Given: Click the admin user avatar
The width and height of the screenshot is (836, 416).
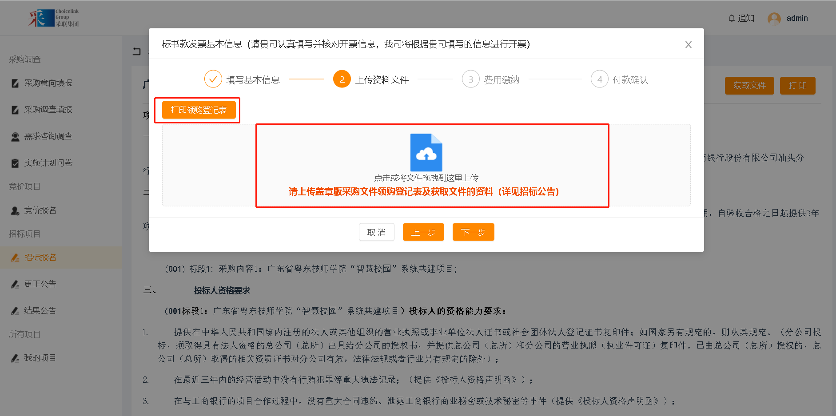Looking at the screenshot, I should click(x=774, y=18).
